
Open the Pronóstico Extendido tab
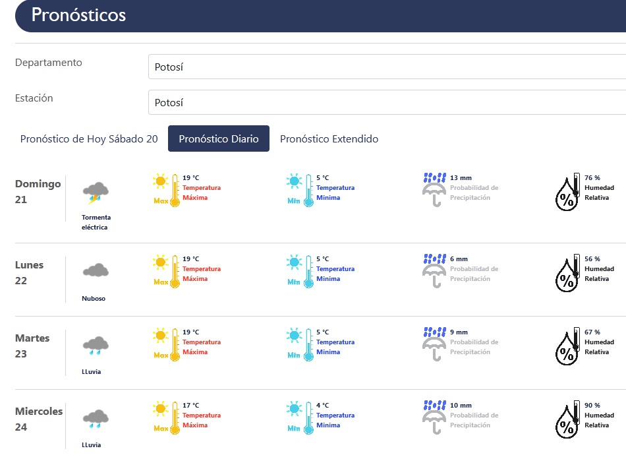click(x=329, y=139)
